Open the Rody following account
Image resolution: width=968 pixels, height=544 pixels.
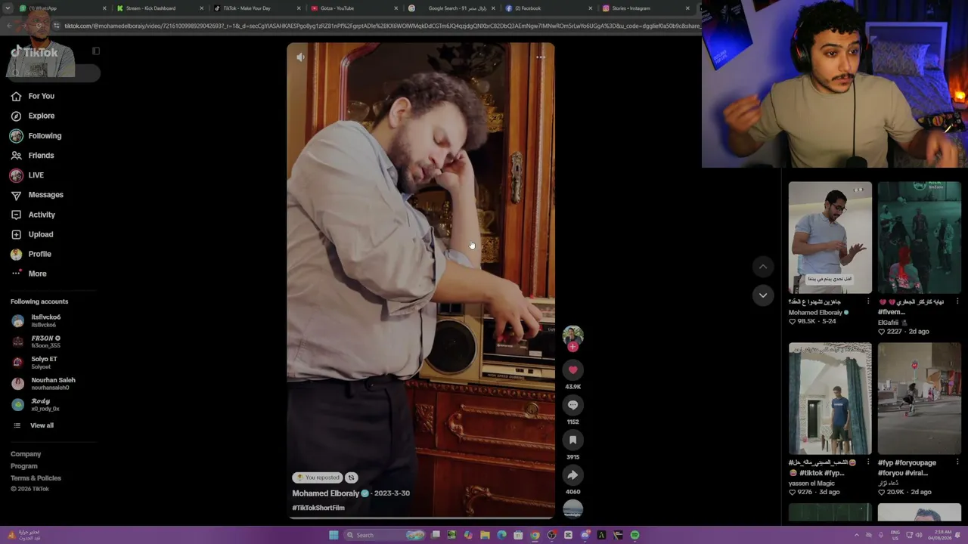(44, 405)
